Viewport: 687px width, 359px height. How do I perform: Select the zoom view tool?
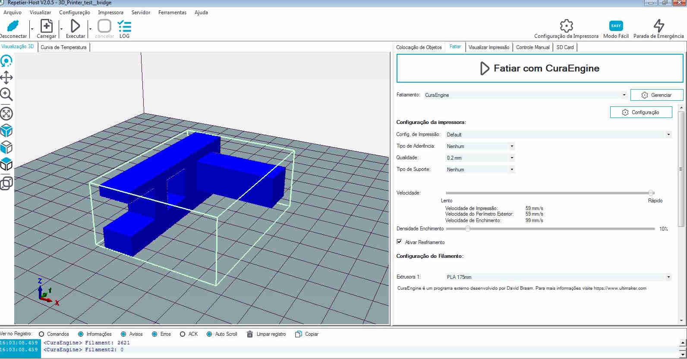[6, 94]
